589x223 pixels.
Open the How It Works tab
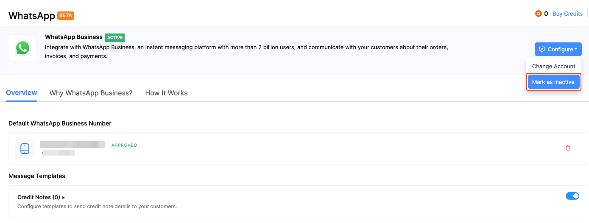click(166, 93)
